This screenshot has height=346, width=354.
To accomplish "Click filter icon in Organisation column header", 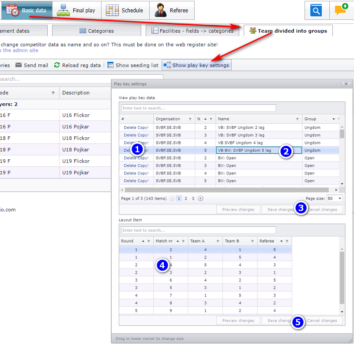I will pos(190,119).
